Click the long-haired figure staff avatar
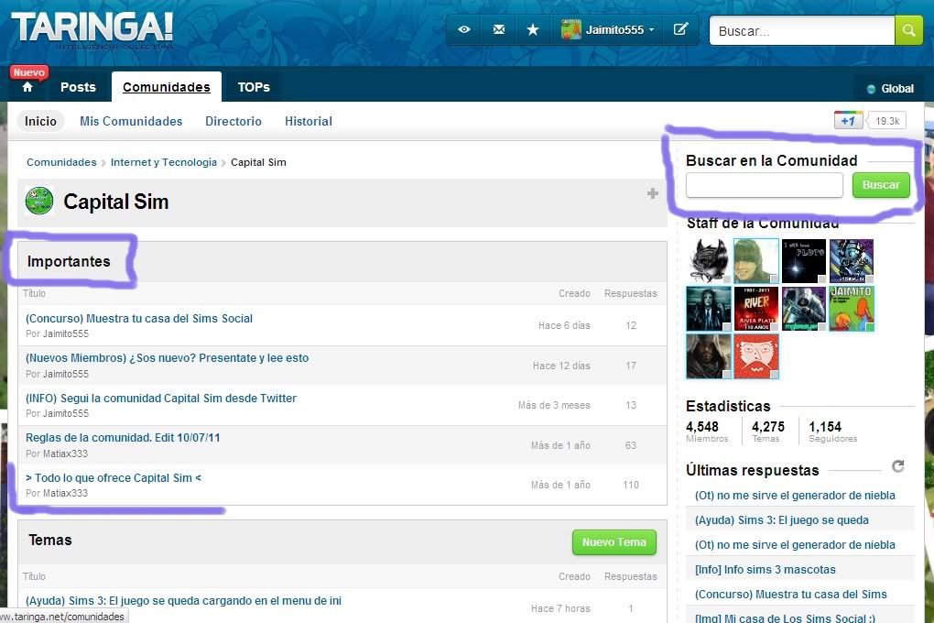 coord(708,308)
